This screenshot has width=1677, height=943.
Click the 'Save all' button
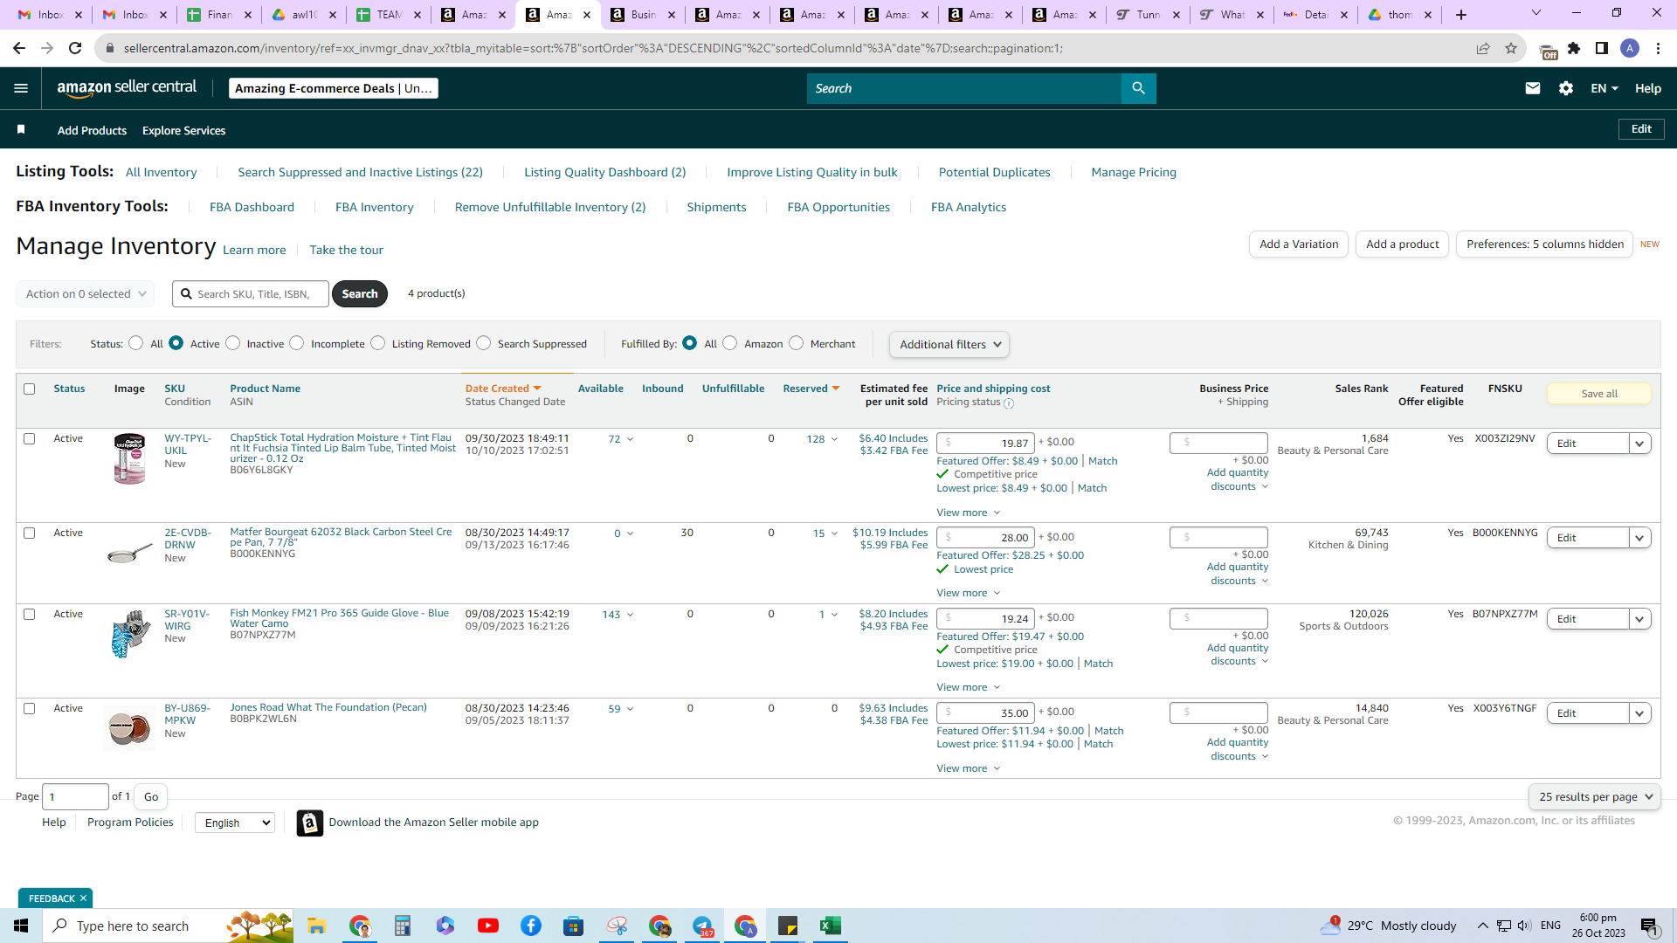click(1599, 394)
